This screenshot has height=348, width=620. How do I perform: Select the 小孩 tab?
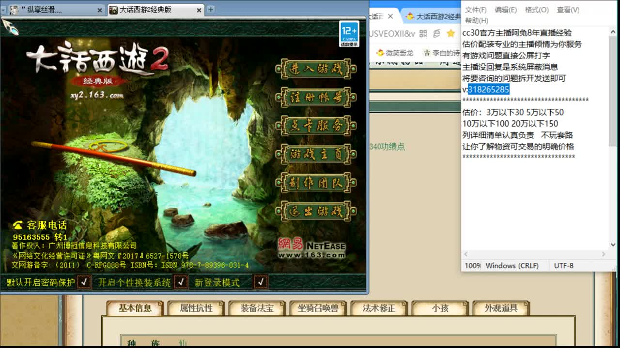tap(440, 308)
